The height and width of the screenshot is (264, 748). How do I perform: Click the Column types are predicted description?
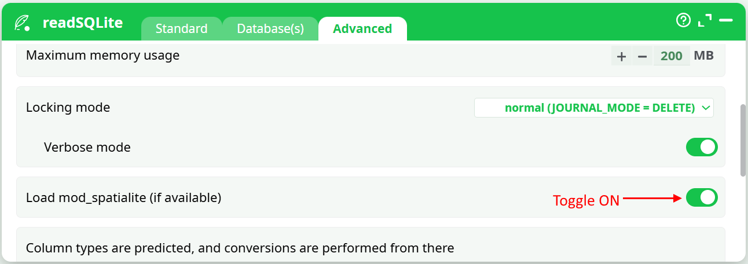coord(240,248)
